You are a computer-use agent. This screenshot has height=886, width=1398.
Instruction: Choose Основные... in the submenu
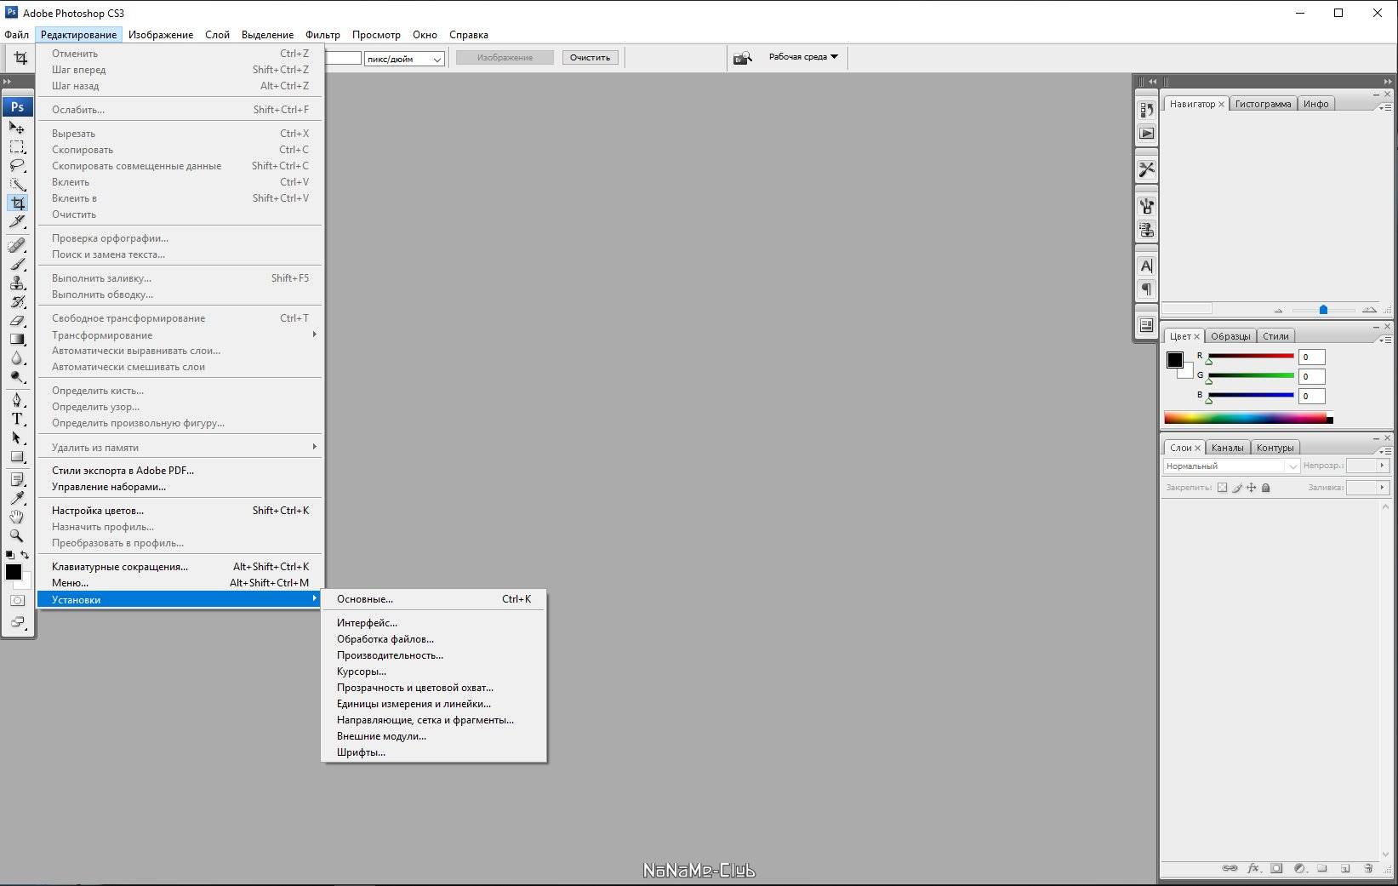(434, 599)
